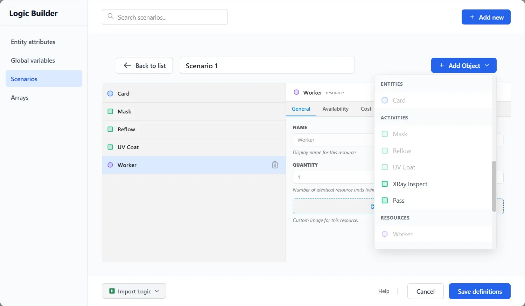
Task: Open Entity attributes section
Action: click(x=44, y=42)
